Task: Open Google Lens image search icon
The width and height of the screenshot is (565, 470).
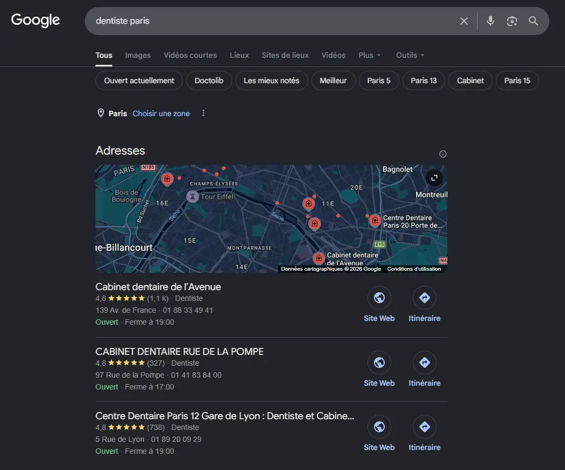Action: click(x=512, y=21)
